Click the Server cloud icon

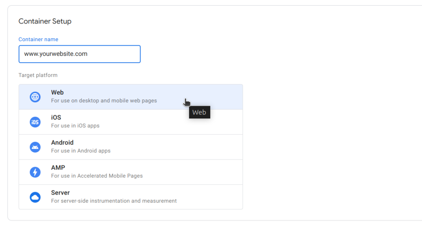tap(35, 197)
